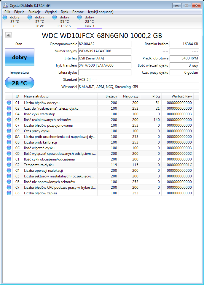Click the Własności features field
This screenshot has height=285, width=204.
click(139, 87)
